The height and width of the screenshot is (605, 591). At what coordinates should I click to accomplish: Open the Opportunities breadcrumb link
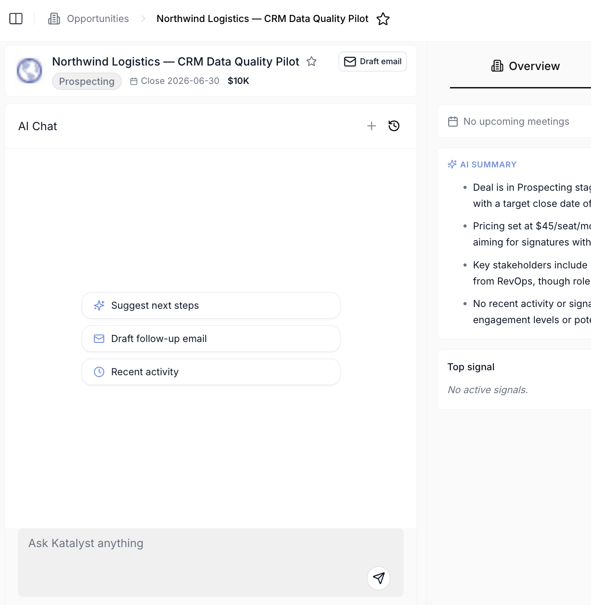pyautogui.click(x=98, y=19)
